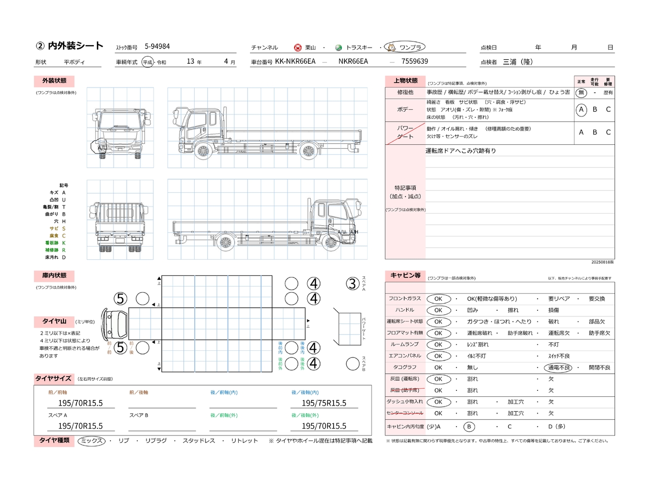
Task: Select the front-view truck diagram
Action: coord(120,128)
